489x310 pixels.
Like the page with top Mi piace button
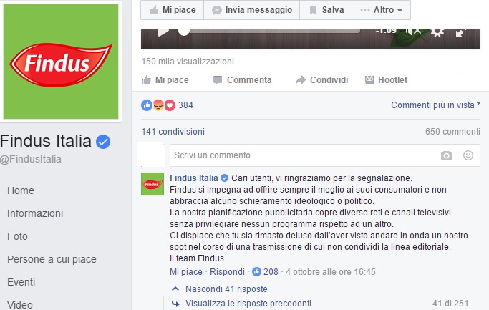172,10
